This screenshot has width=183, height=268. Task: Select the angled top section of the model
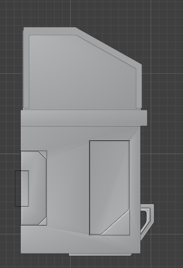82,68
